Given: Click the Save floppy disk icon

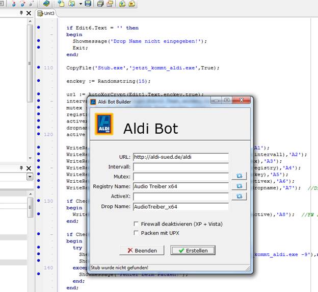Looking at the screenshot, I should 88,4.
